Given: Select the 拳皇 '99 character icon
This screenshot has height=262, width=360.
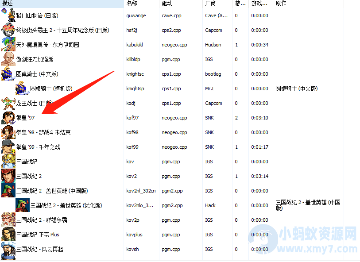Looking at the screenshot, I should 8,147.
